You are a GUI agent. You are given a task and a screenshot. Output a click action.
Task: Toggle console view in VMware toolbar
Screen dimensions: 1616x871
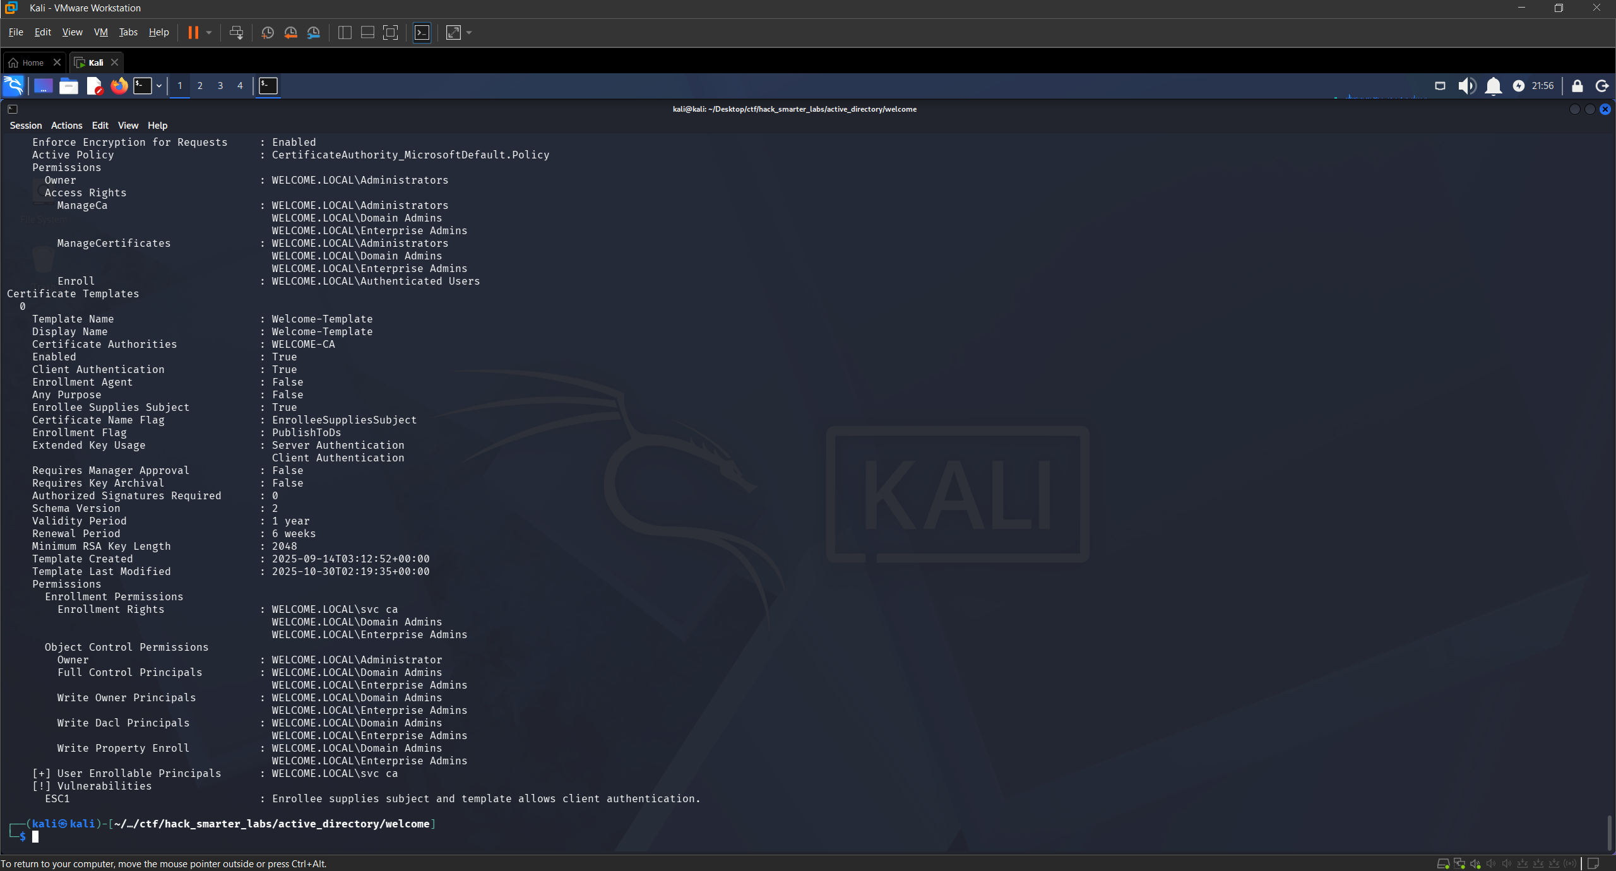pos(422,32)
